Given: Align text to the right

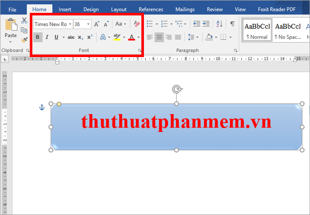Looking at the screenshot, I should 169,37.
